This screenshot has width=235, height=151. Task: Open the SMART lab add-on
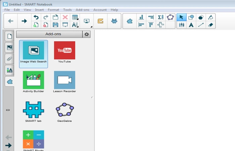[33, 110]
